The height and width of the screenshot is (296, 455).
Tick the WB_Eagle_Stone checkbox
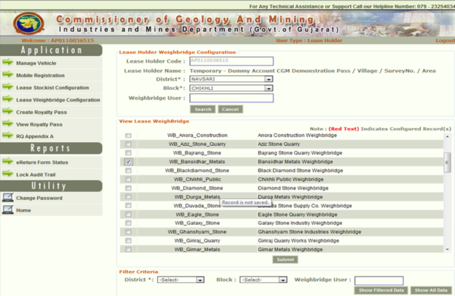[x=128, y=214]
